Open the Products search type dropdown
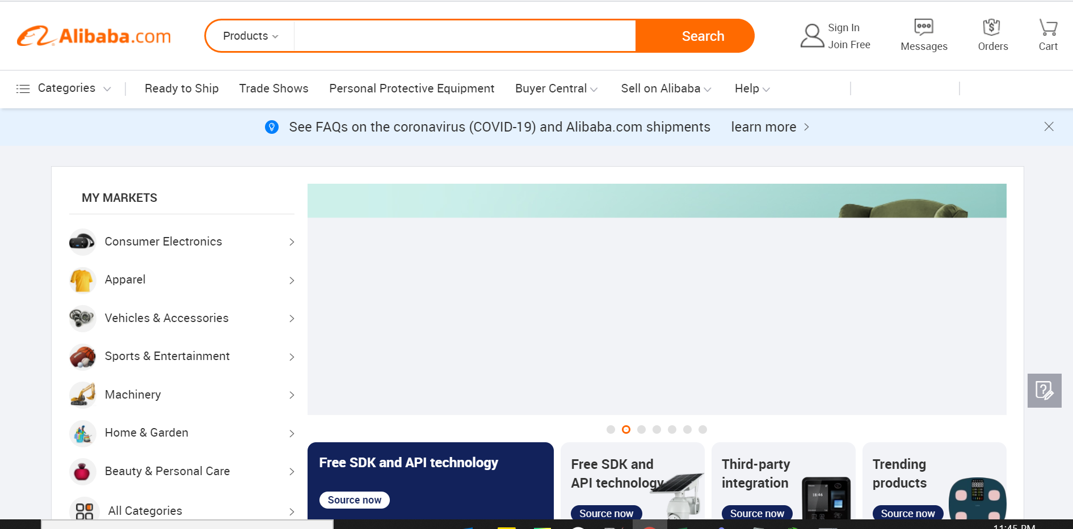The image size is (1073, 529). point(250,36)
